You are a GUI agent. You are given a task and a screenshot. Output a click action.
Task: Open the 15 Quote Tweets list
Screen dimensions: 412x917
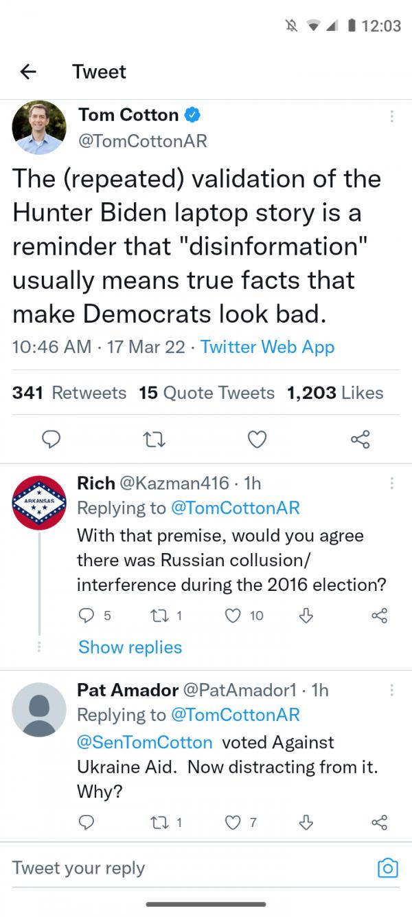coord(206,393)
